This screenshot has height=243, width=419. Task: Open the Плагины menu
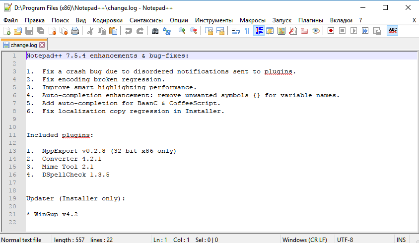(x=311, y=20)
